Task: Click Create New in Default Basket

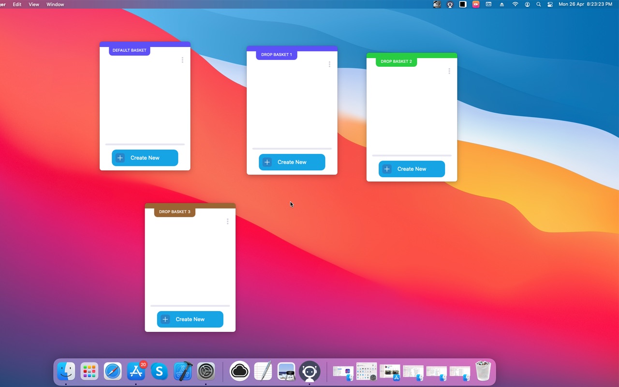Action: (x=145, y=158)
